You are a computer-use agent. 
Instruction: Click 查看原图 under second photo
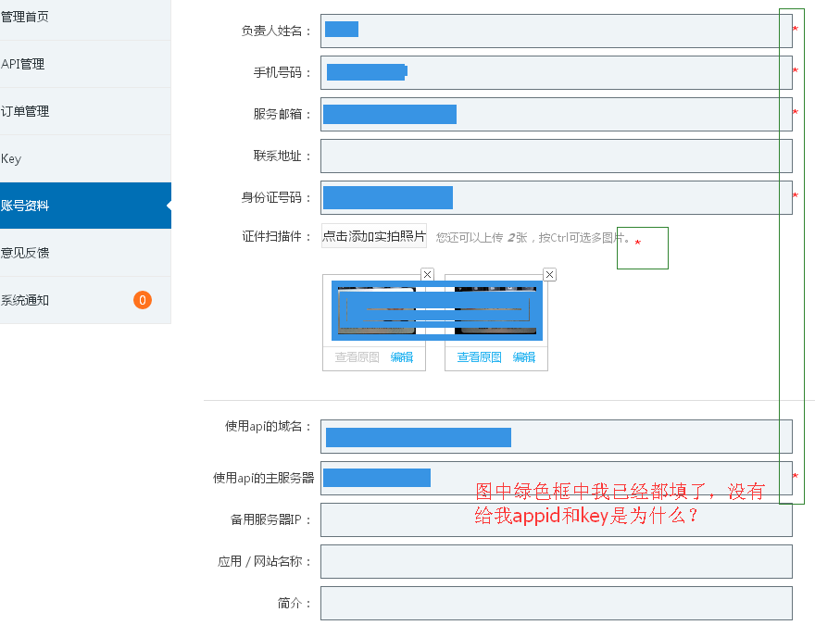[479, 357]
